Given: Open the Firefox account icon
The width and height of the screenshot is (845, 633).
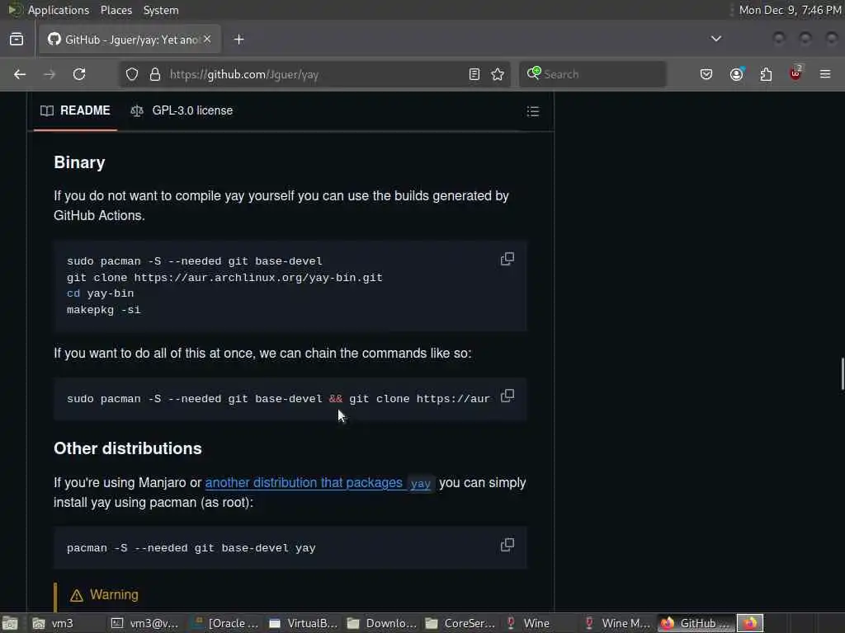Looking at the screenshot, I should click(x=737, y=74).
